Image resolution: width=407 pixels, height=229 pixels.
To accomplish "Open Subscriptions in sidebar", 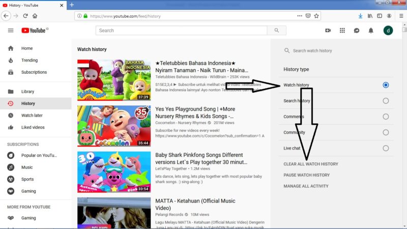I will 36,72.
